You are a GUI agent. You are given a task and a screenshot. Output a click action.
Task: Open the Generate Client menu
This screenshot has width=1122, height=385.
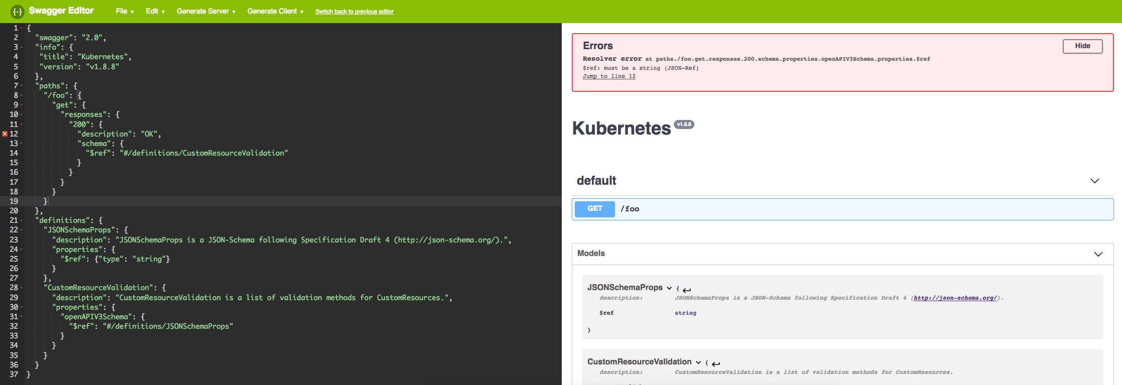(275, 11)
